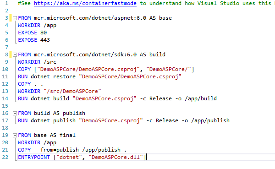
Task: Collapse the FROM sdk:6.0 AS build block
Action: coord(15,55)
